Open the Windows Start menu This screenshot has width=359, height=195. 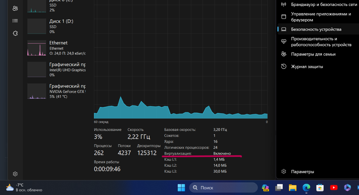click(181, 188)
